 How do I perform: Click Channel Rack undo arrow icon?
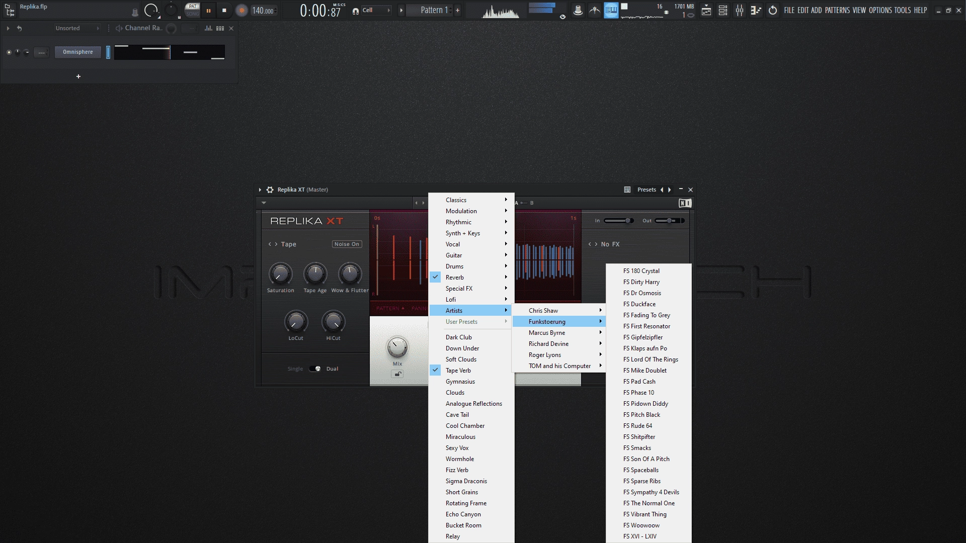(19, 28)
